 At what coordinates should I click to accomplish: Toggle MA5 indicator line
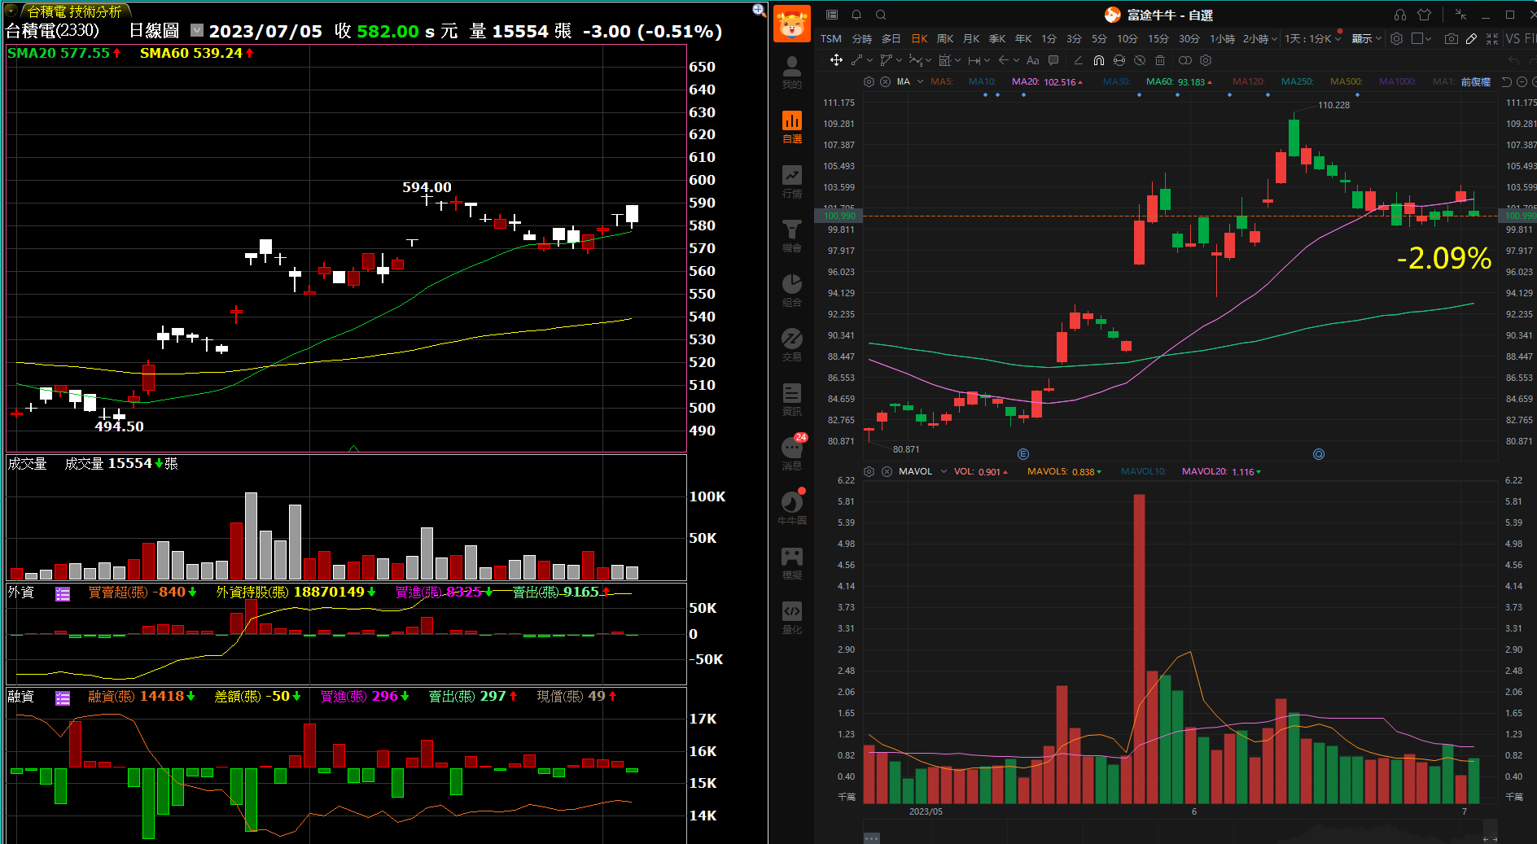click(941, 81)
